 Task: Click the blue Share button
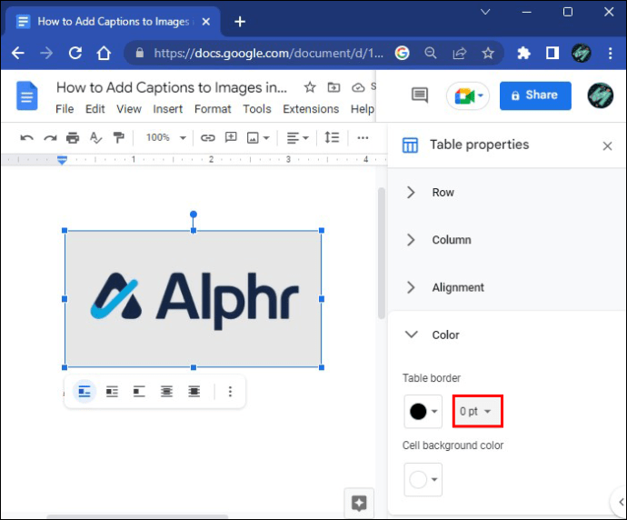coord(535,95)
